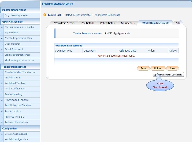The height and width of the screenshot is (145, 193).
Task: Click the Upload button
Action: click(x=158, y=68)
